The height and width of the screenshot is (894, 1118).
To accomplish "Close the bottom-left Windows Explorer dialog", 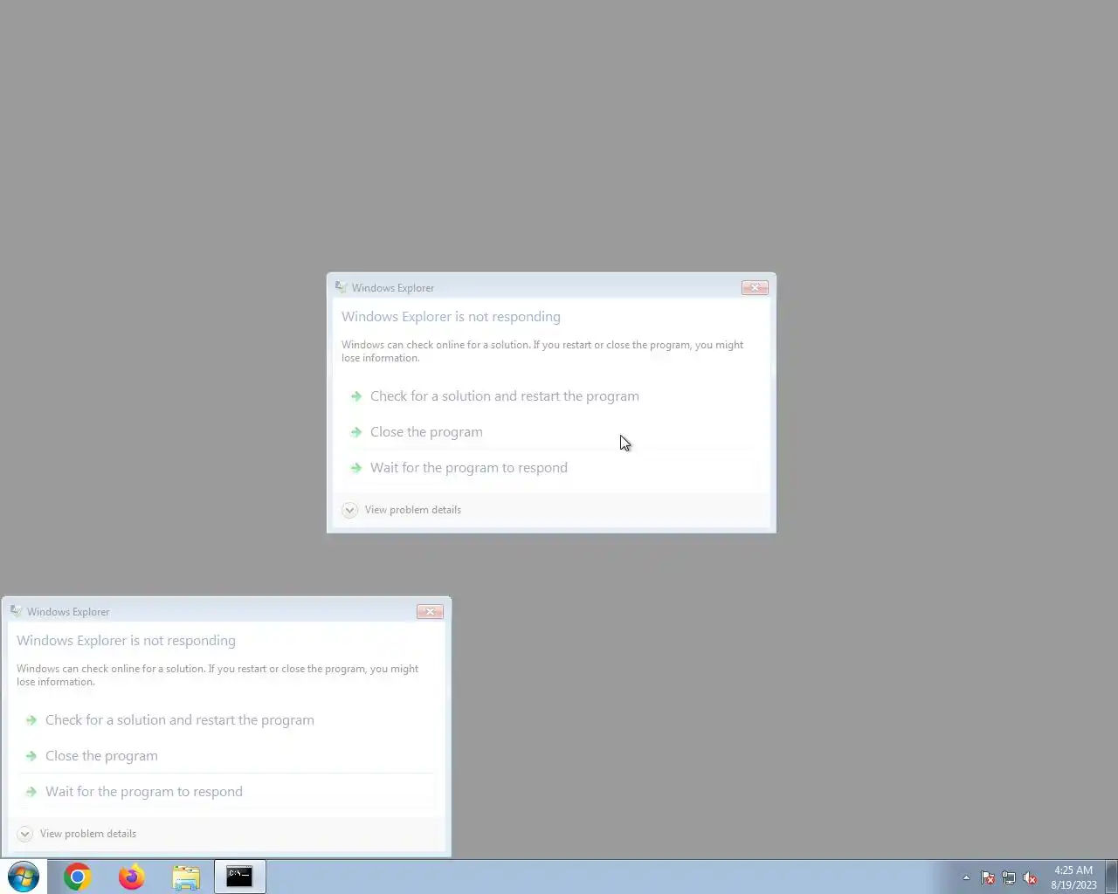I will tap(430, 612).
